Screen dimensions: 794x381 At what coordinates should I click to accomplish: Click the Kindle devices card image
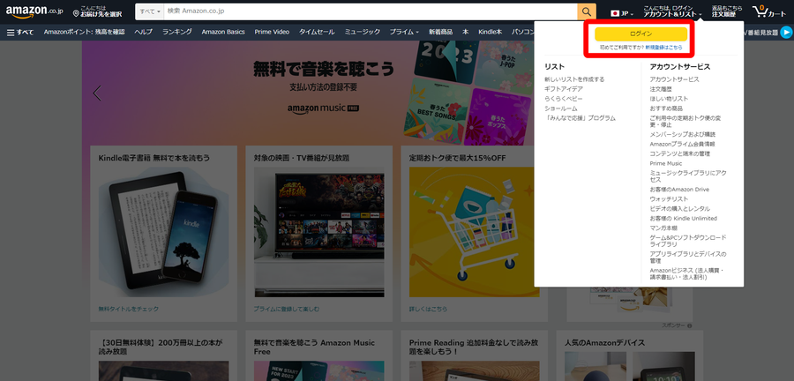163,232
